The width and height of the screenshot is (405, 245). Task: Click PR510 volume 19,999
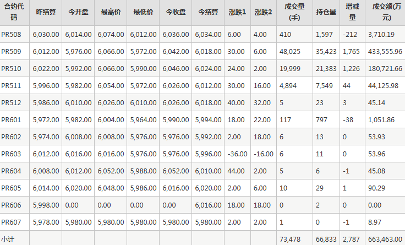pyautogui.click(x=290, y=68)
